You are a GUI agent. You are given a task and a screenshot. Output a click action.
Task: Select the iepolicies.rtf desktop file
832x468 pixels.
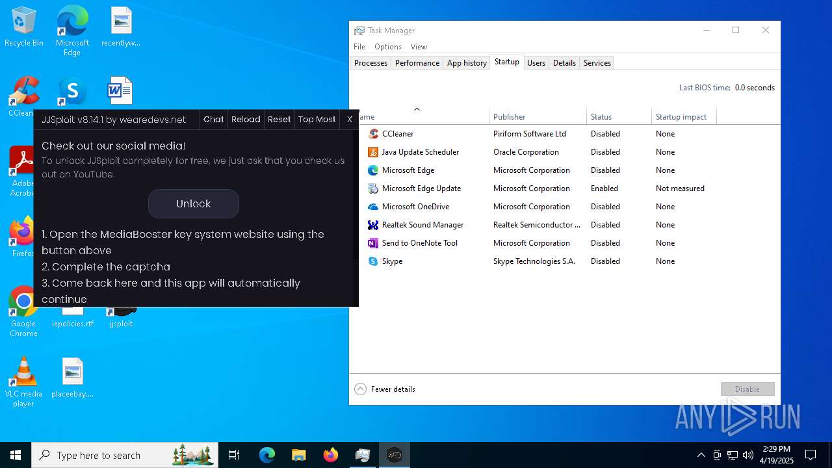[73, 317]
